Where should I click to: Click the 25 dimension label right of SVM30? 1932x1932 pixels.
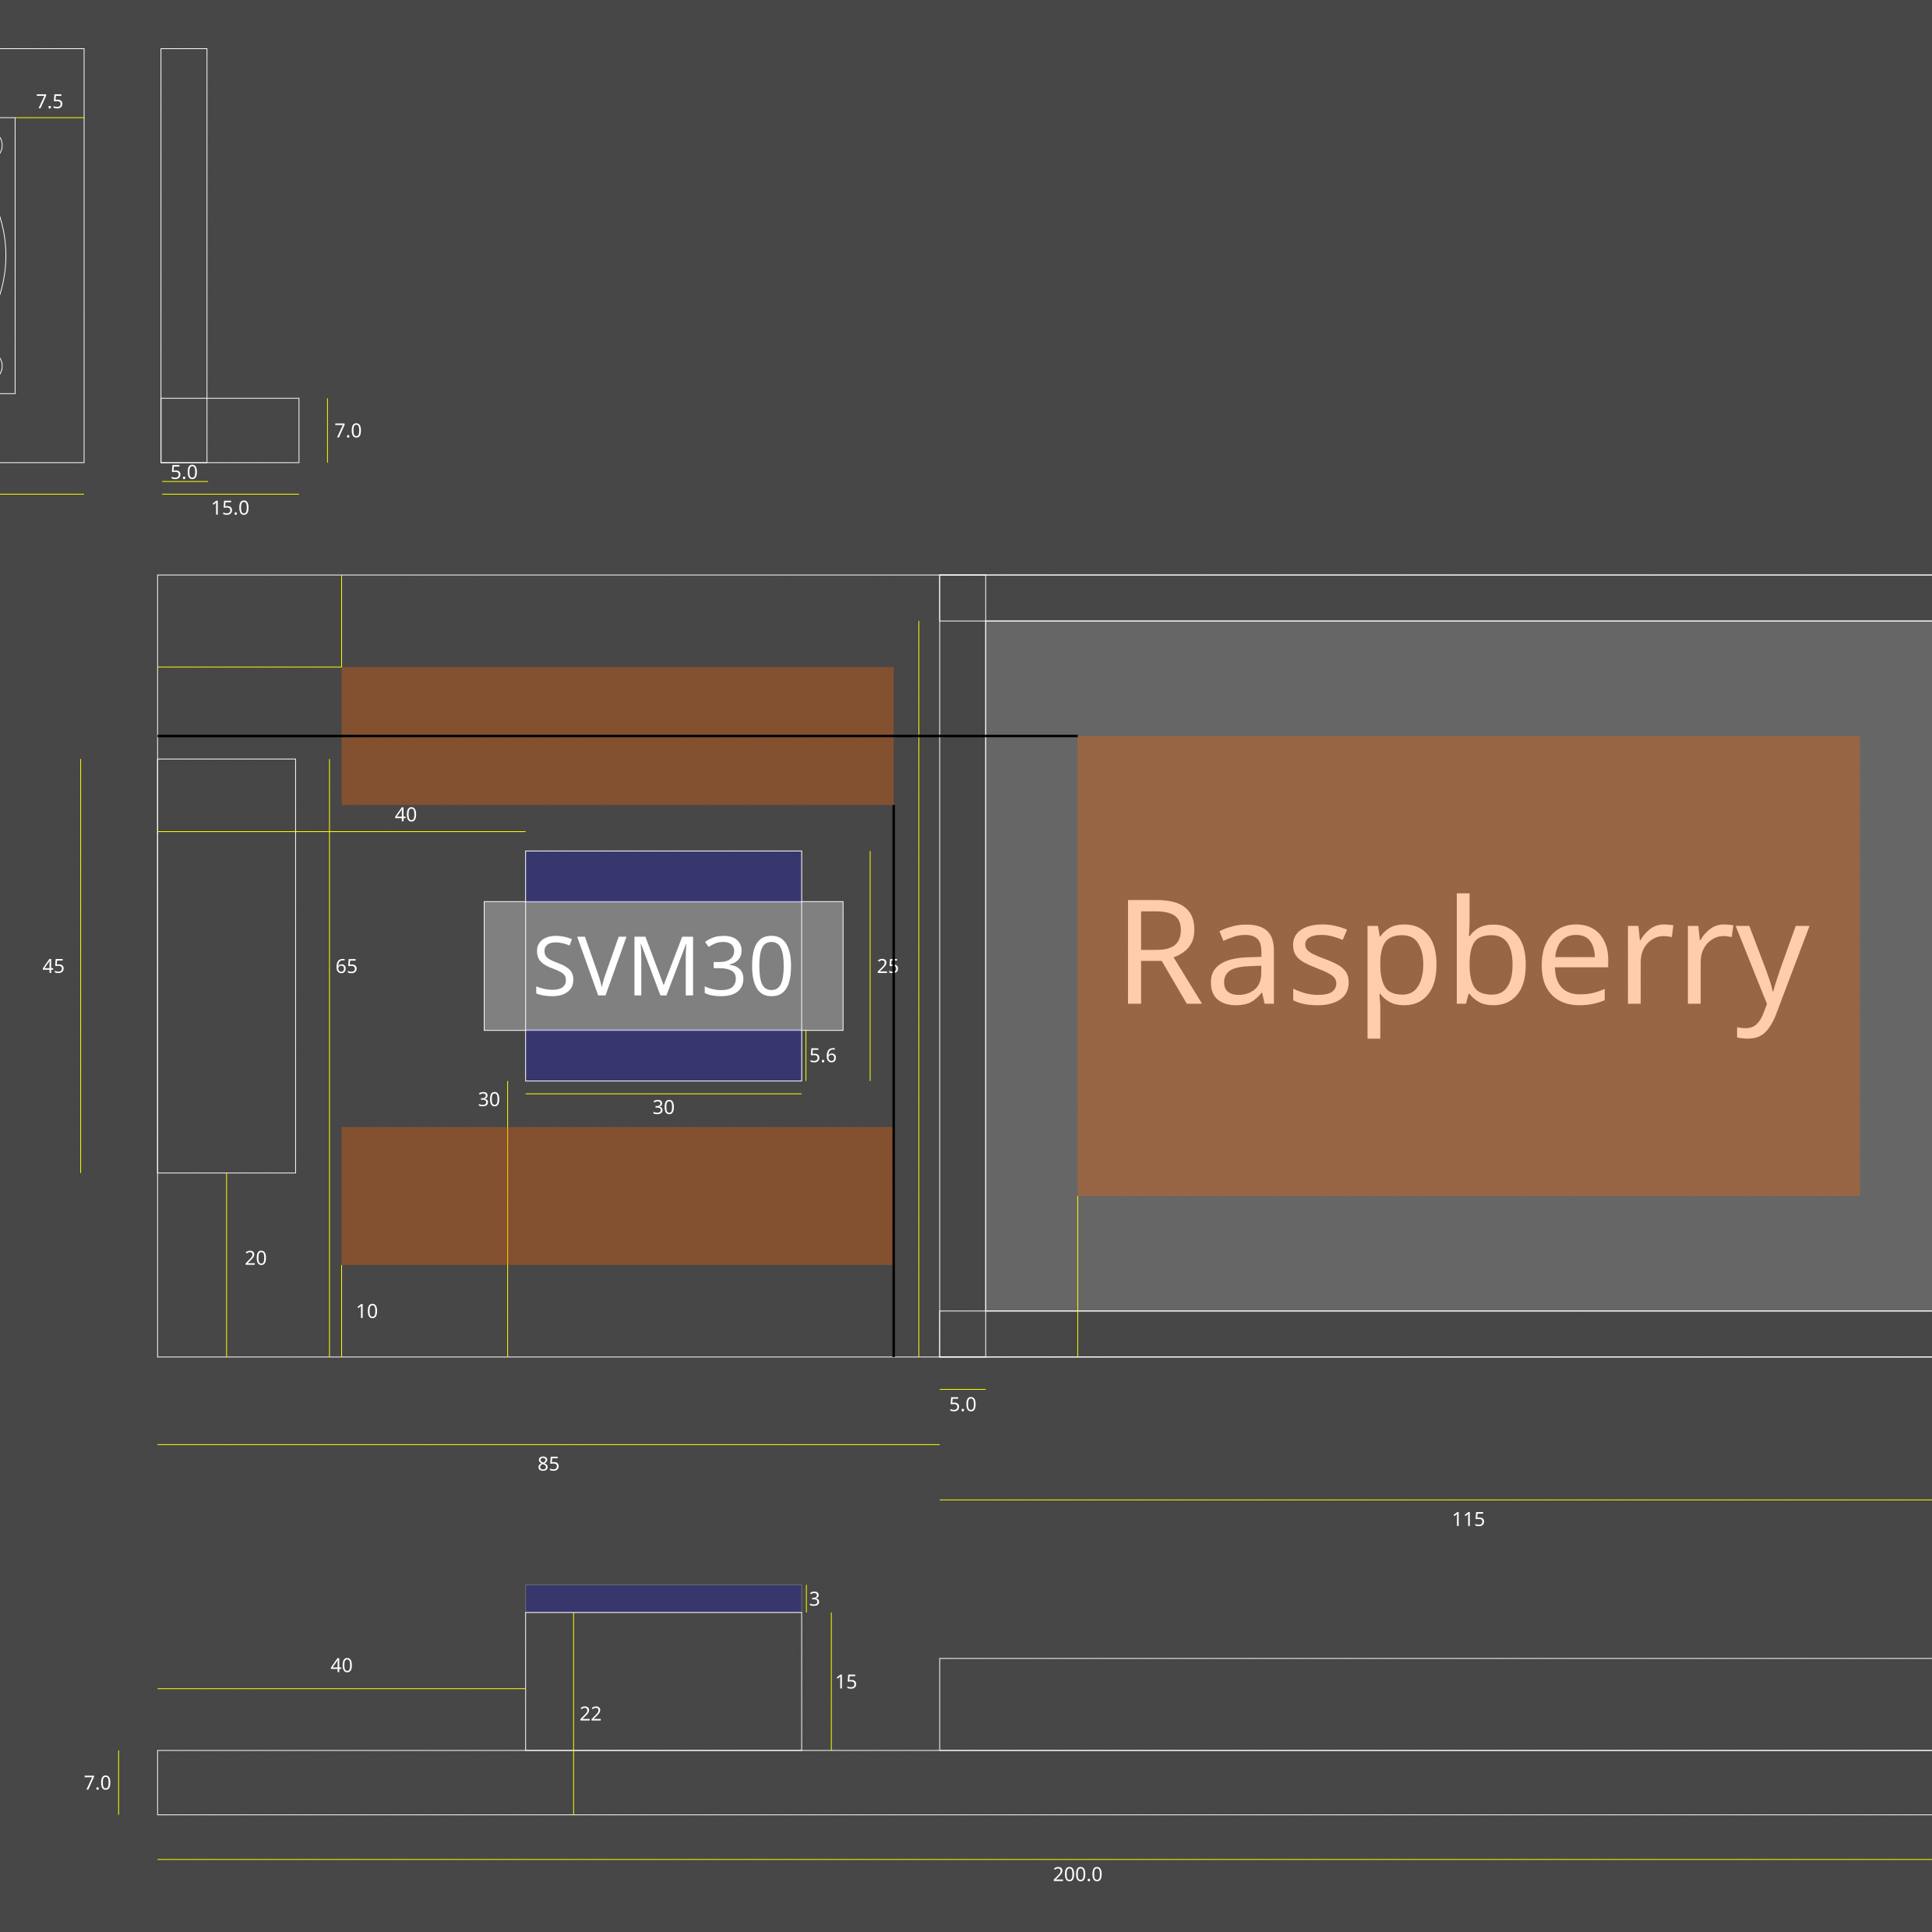[x=887, y=966]
